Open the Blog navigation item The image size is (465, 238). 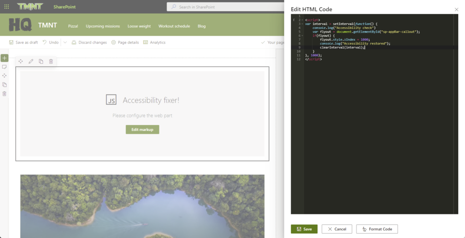[x=202, y=26]
